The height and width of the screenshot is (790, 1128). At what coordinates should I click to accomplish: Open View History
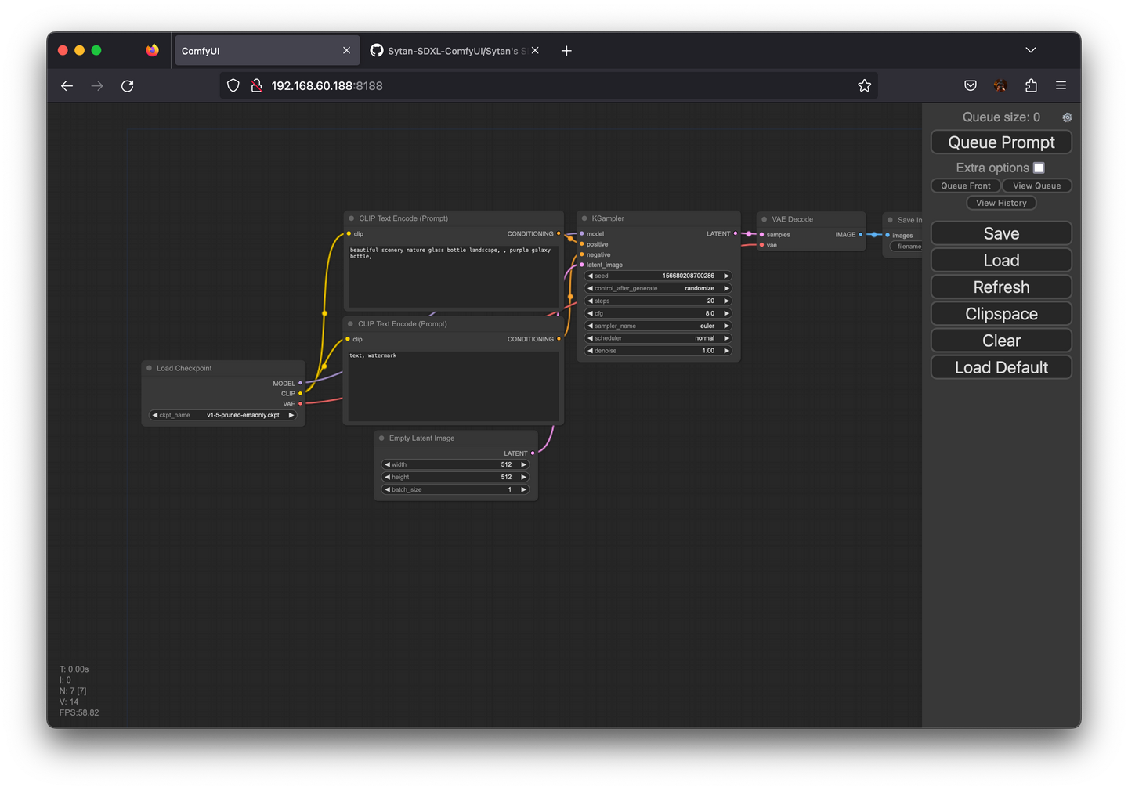(x=1001, y=203)
